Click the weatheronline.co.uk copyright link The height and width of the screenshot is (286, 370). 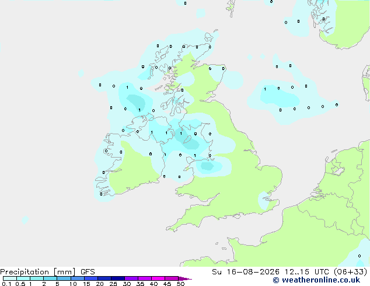316,280
